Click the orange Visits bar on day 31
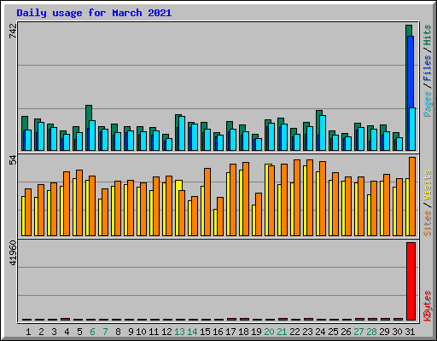Viewport: 437px width, 341px height. tap(412, 196)
